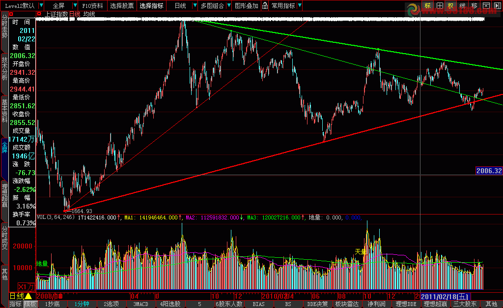Switch to 分时走势 side tab
The width and height of the screenshot is (503, 308).
pyautogui.click(x=4, y=27)
